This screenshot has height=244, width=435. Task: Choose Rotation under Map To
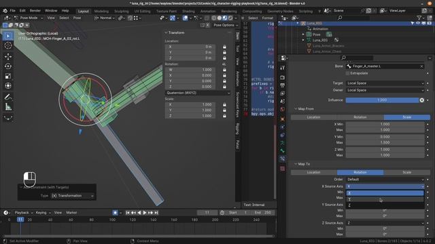[x=360, y=172]
